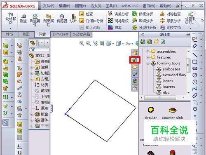Switch to the 办公室产品 tab
Viewport: 206px width, 155px height.
(x=81, y=34)
